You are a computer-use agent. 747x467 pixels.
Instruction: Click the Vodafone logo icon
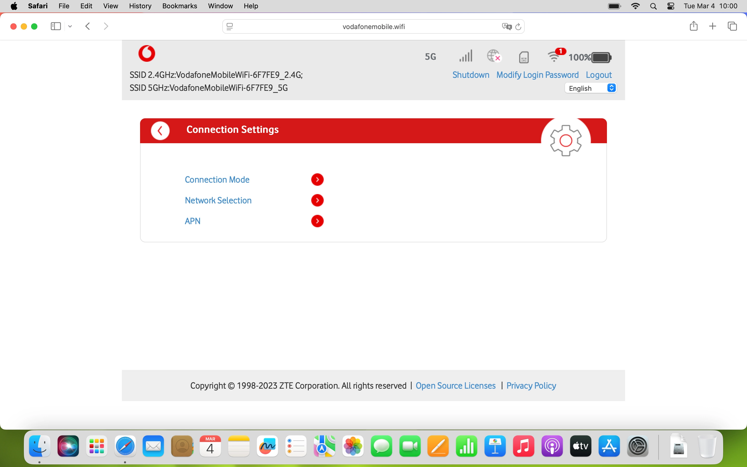point(147,53)
